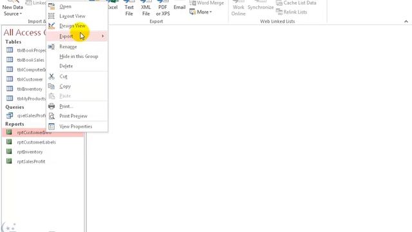Image resolution: width=412 pixels, height=232 pixels.
Task: Click the rptInventory report icon
Action: (9, 151)
